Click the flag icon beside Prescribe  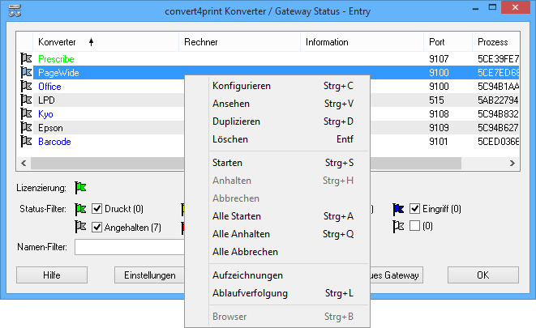(x=26, y=58)
